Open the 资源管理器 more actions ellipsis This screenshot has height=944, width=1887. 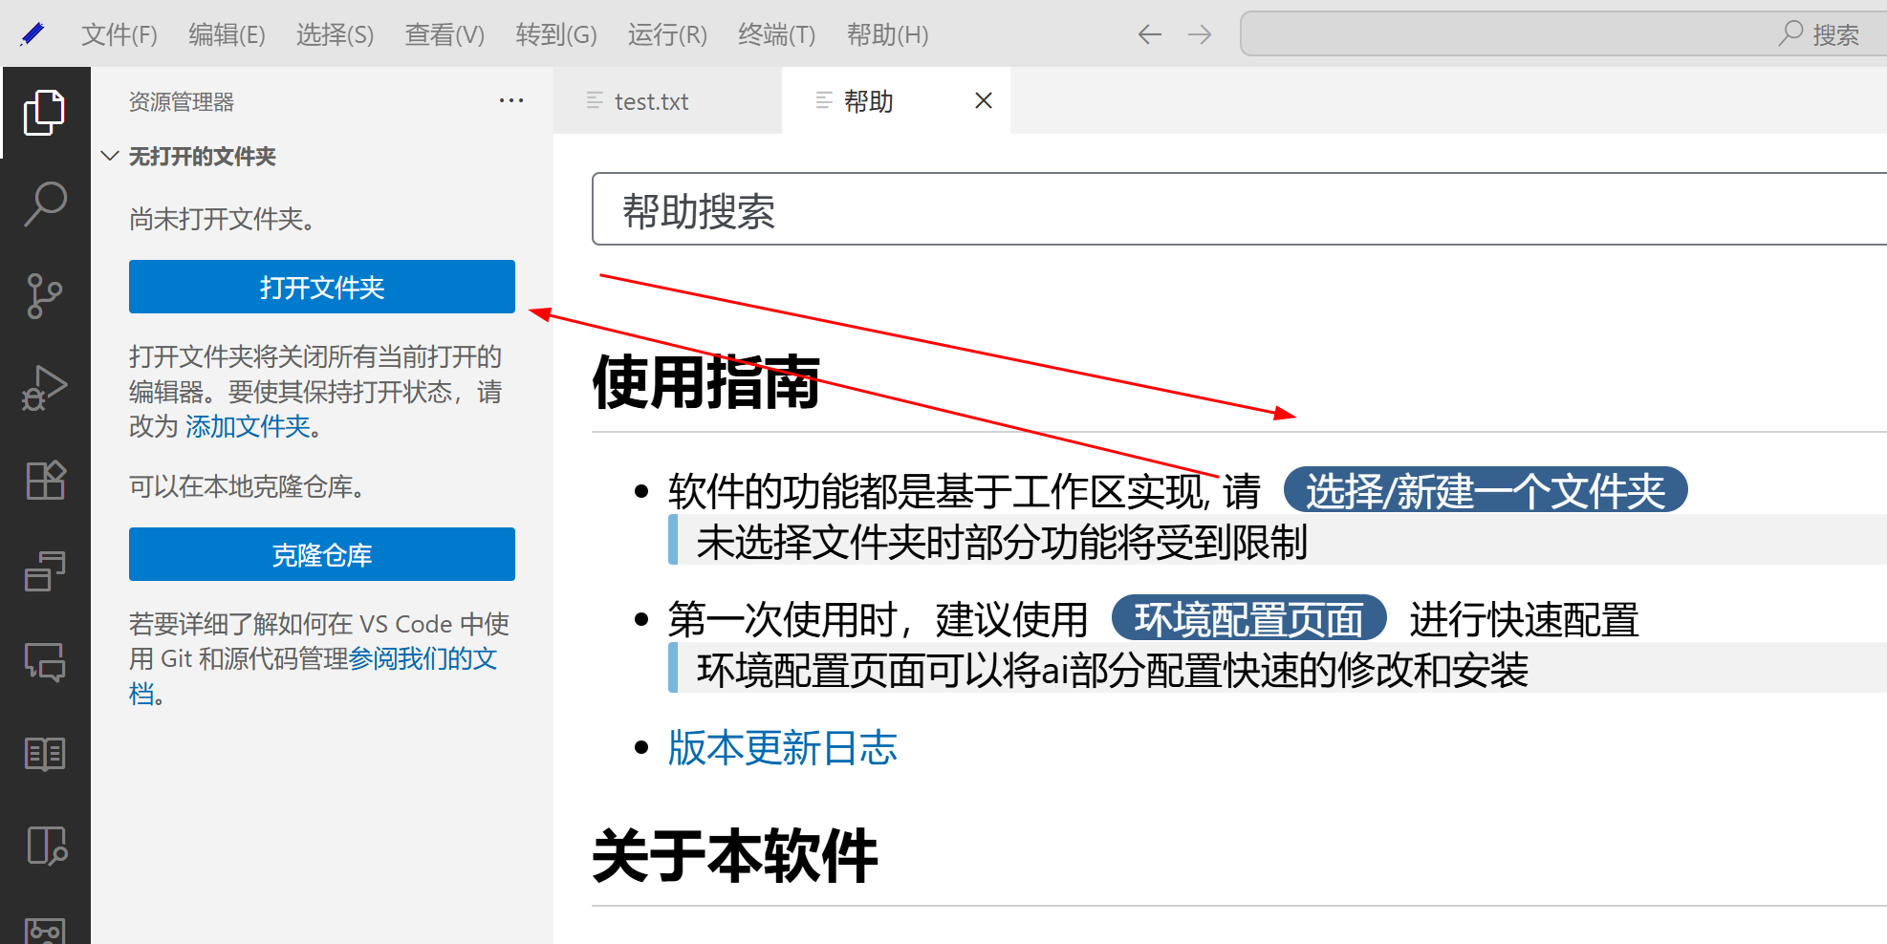511,101
